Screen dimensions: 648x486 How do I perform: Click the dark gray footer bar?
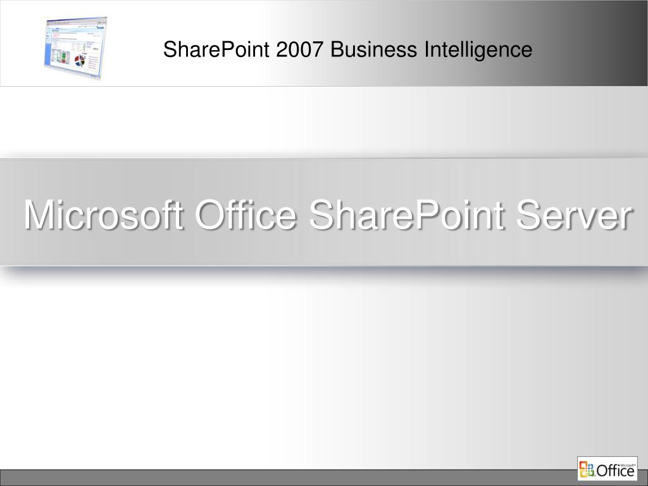coord(289,478)
